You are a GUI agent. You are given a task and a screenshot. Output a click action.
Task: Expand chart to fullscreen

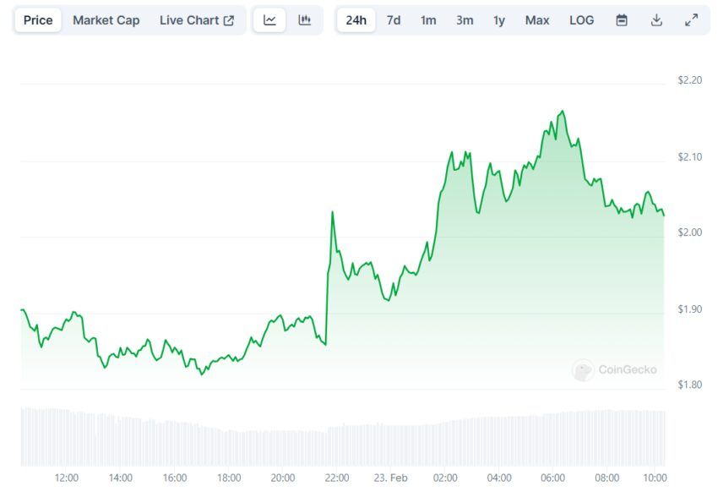(691, 20)
